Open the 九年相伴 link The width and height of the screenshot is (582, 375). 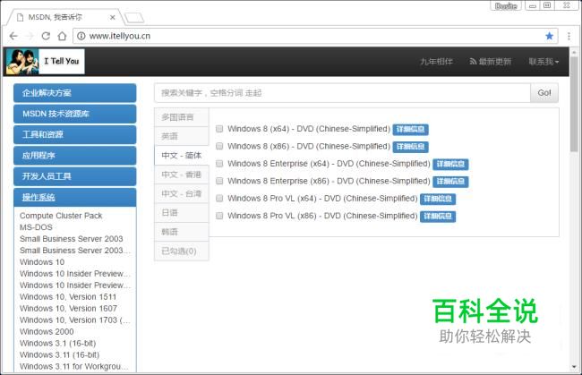(x=436, y=62)
